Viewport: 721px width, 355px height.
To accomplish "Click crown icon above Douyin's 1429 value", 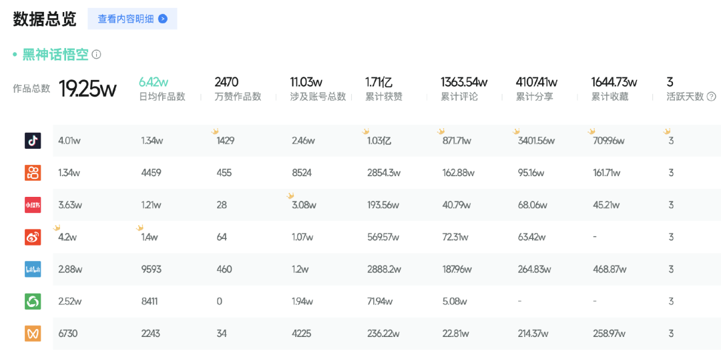I will click(215, 132).
